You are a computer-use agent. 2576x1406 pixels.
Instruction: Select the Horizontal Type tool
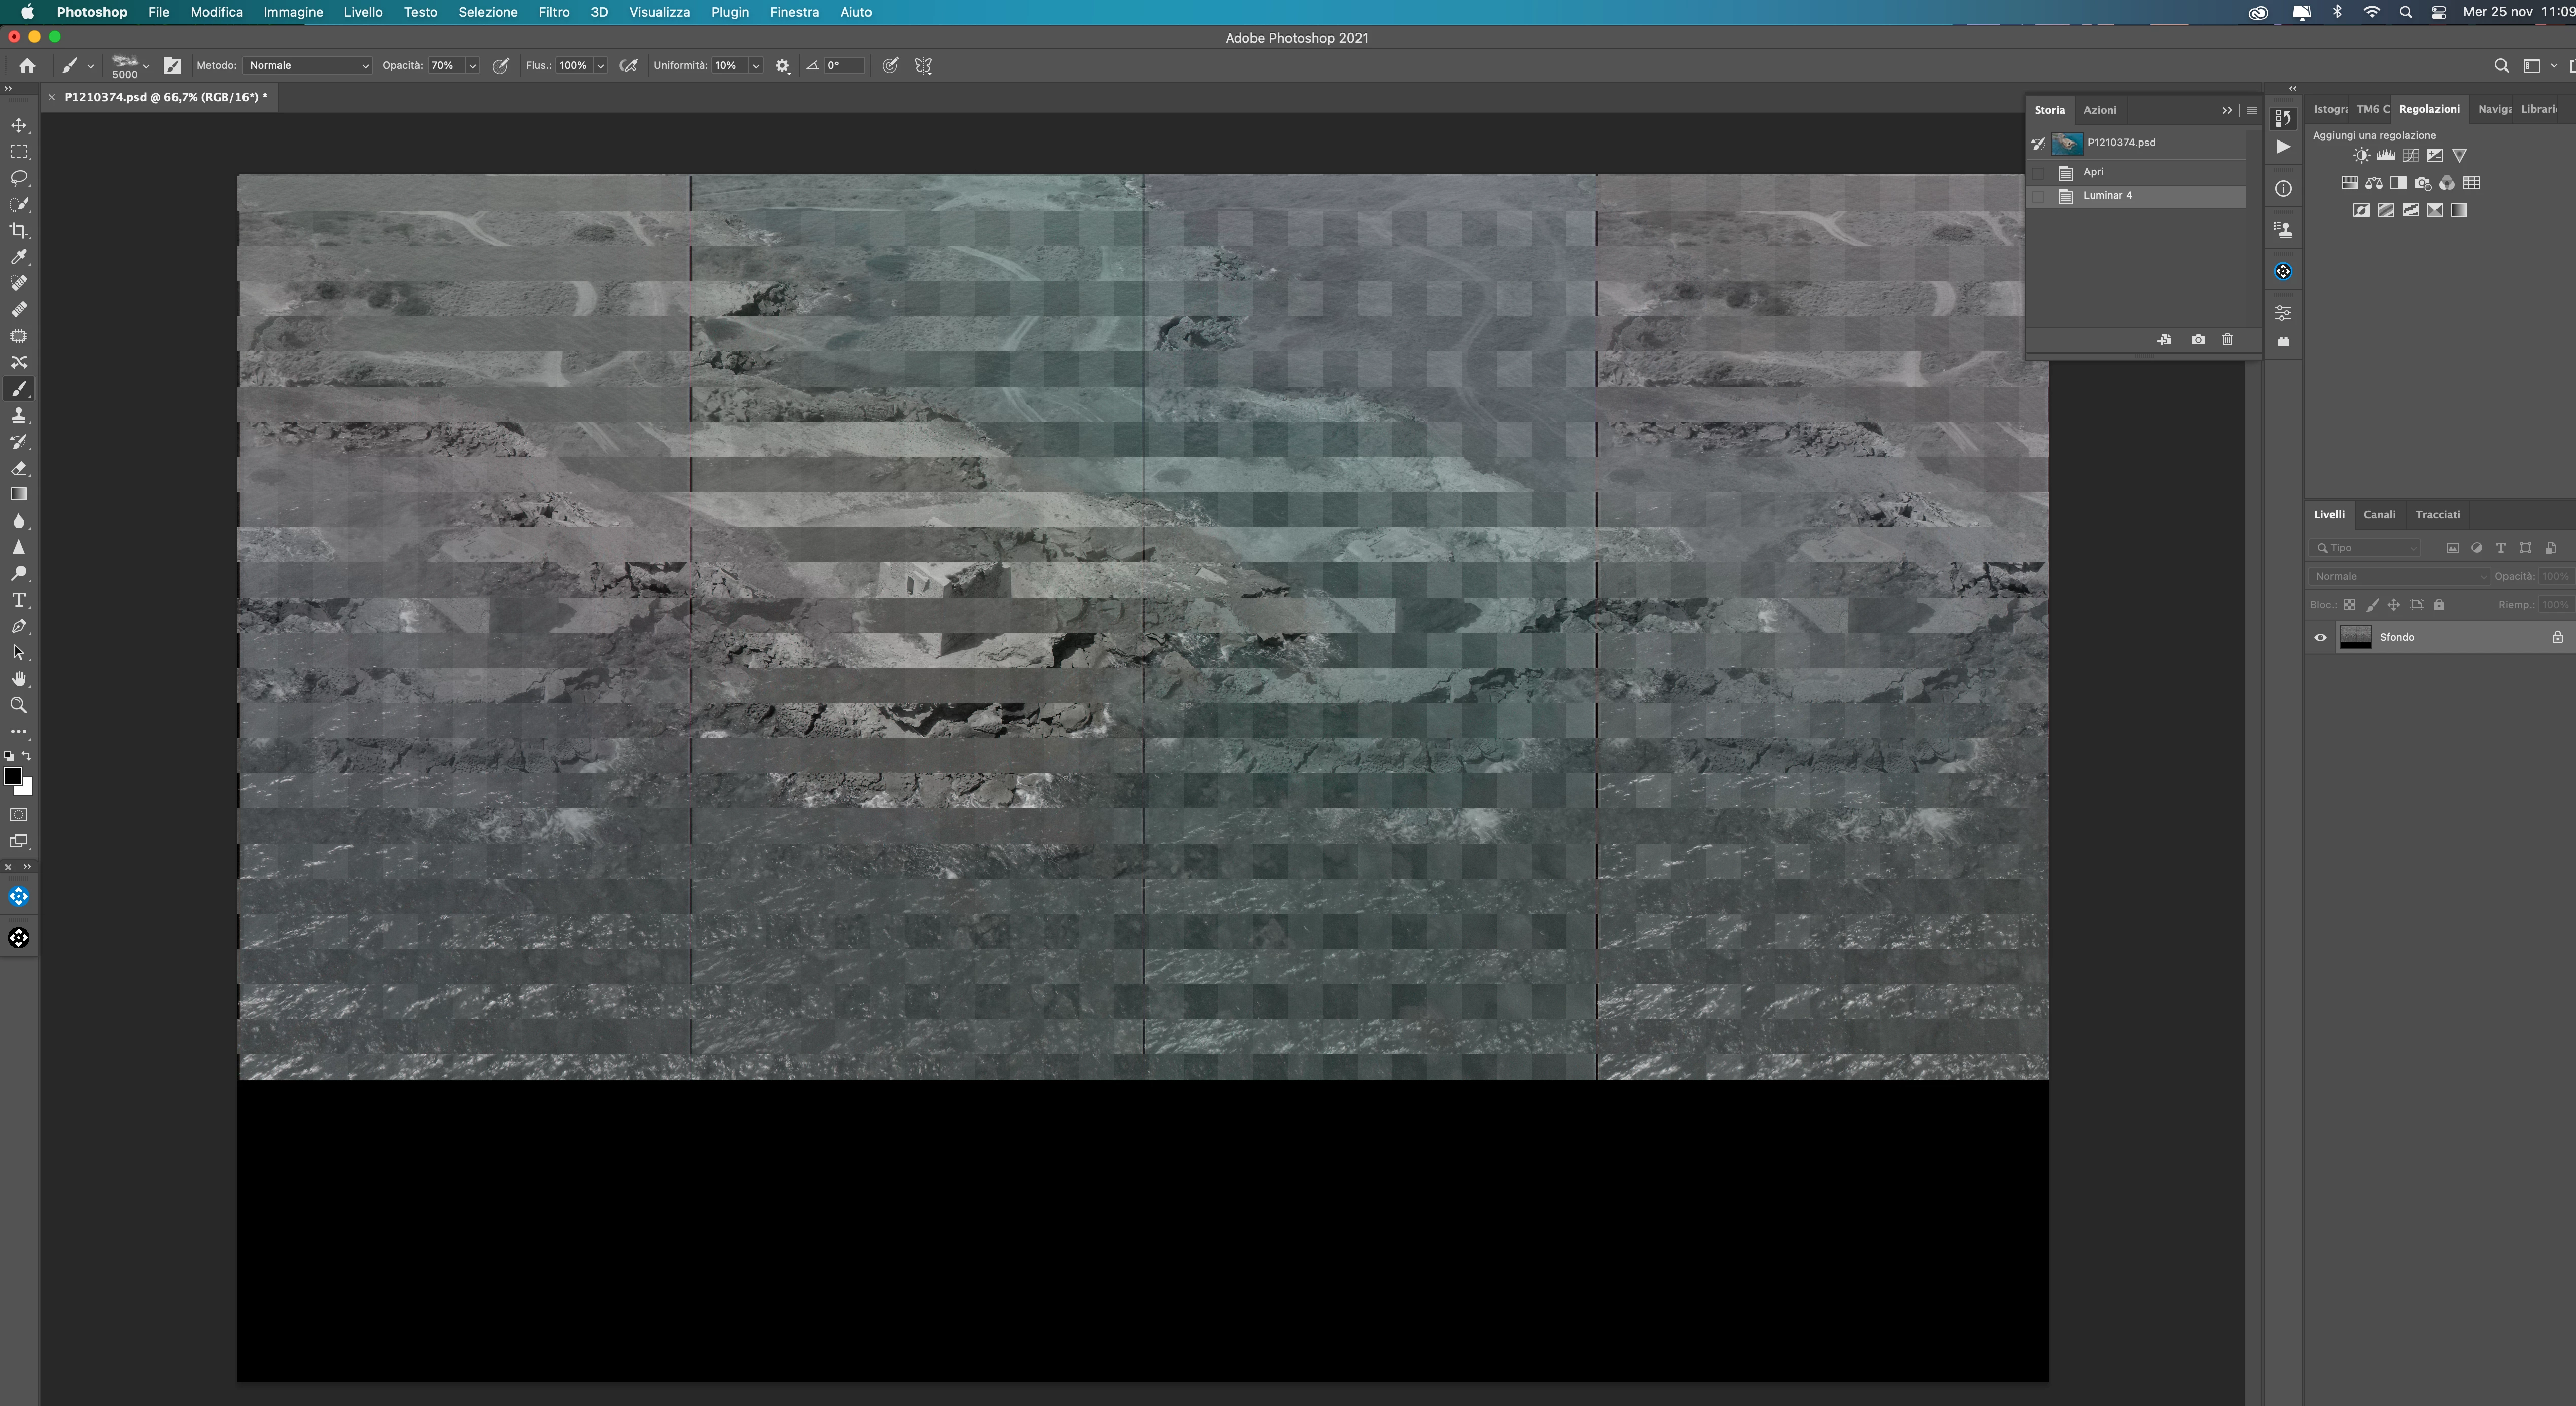point(19,600)
